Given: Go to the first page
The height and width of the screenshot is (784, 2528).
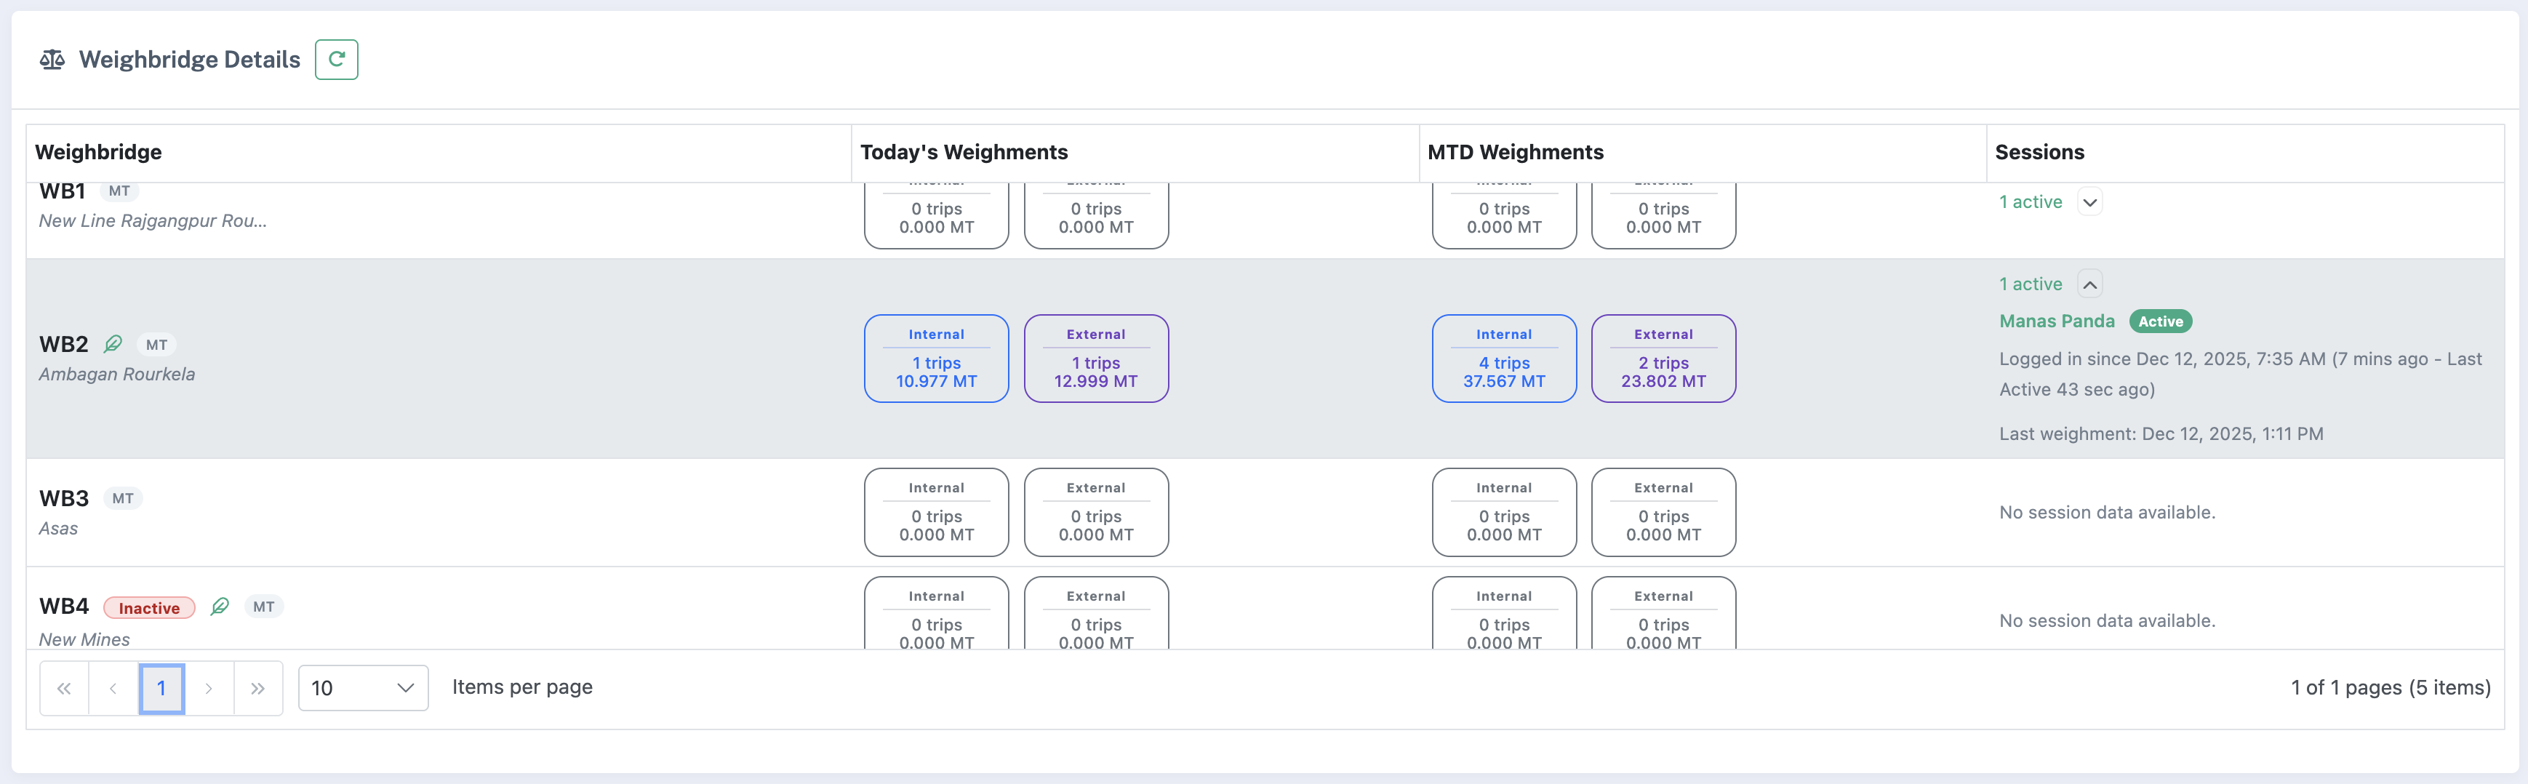Looking at the screenshot, I should click(x=65, y=688).
